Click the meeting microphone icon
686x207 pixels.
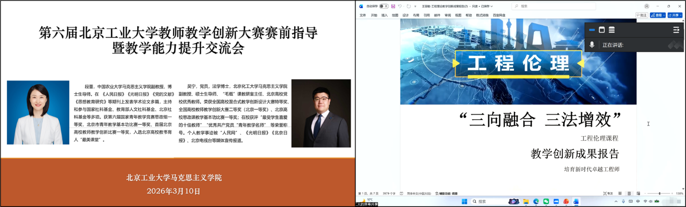(592, 45)
